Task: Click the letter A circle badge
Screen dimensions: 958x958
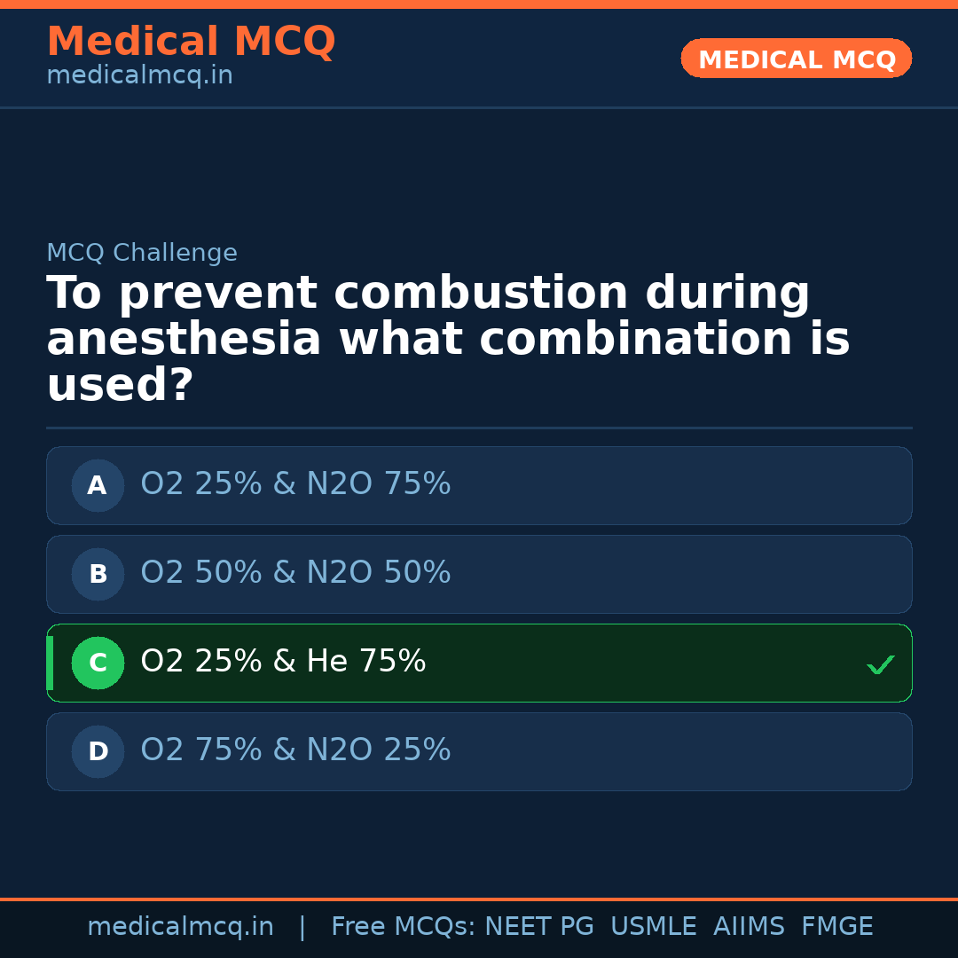Action: 98,486
